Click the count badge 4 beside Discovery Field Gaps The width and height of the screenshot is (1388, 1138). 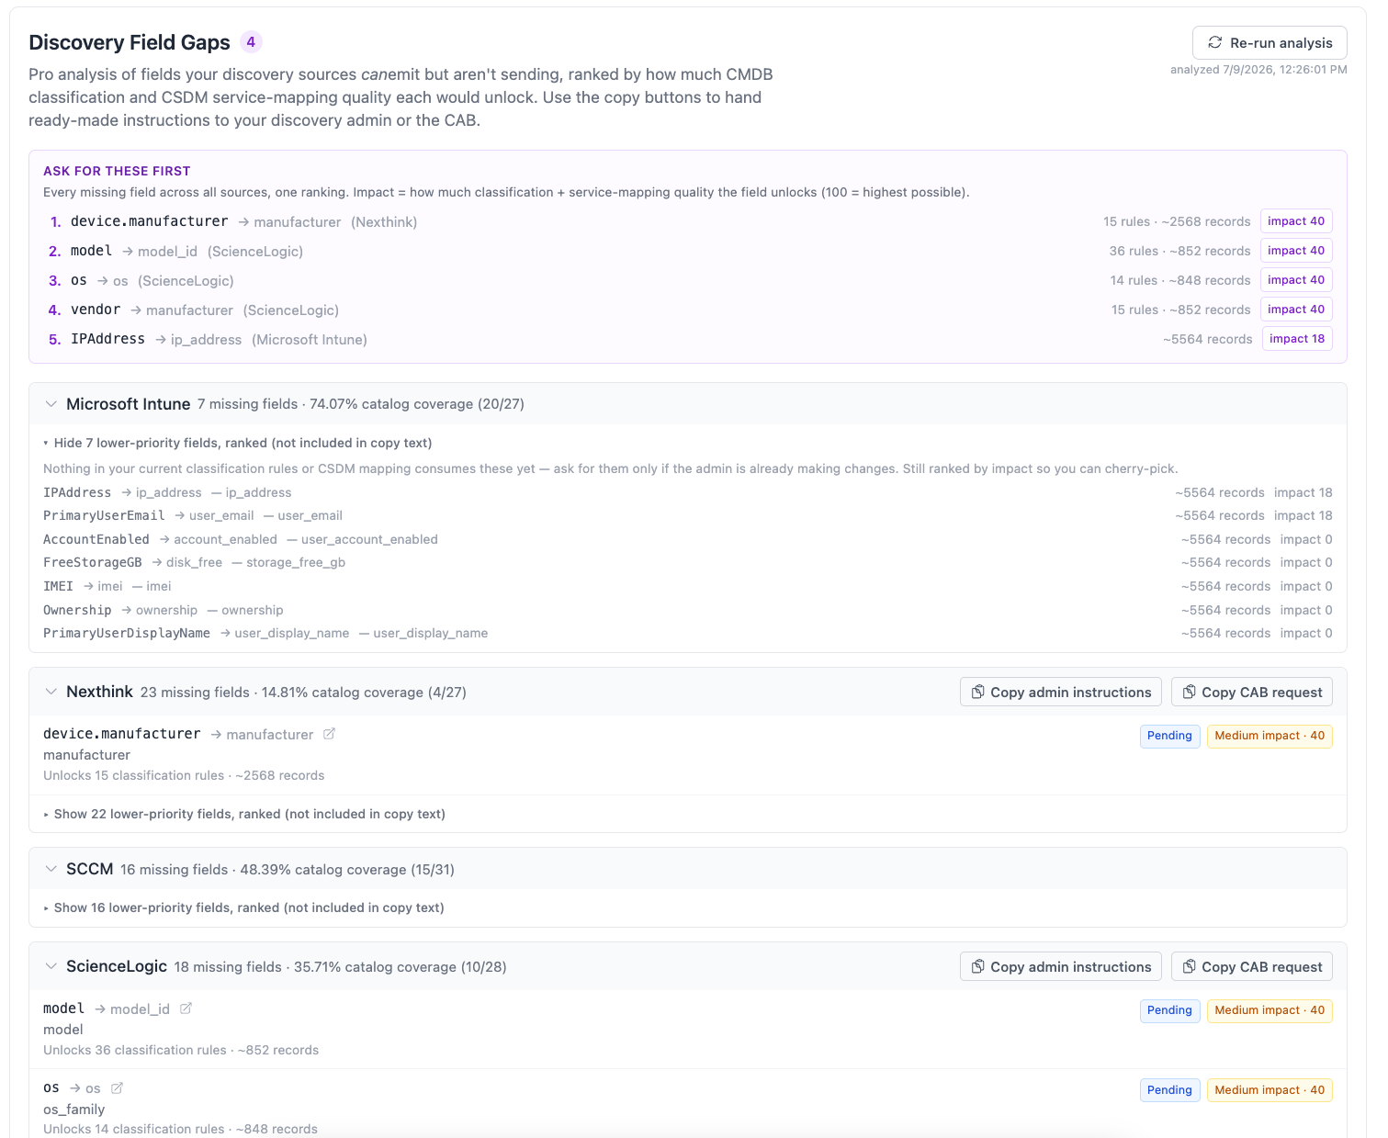(251, 42)
